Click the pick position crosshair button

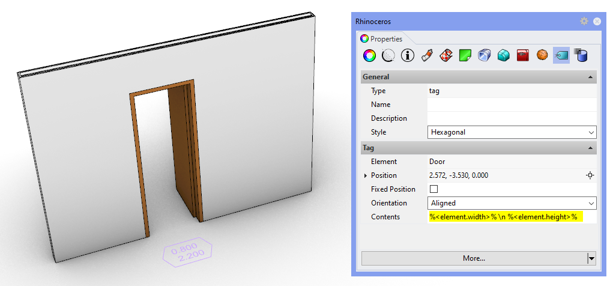(590, 175)
